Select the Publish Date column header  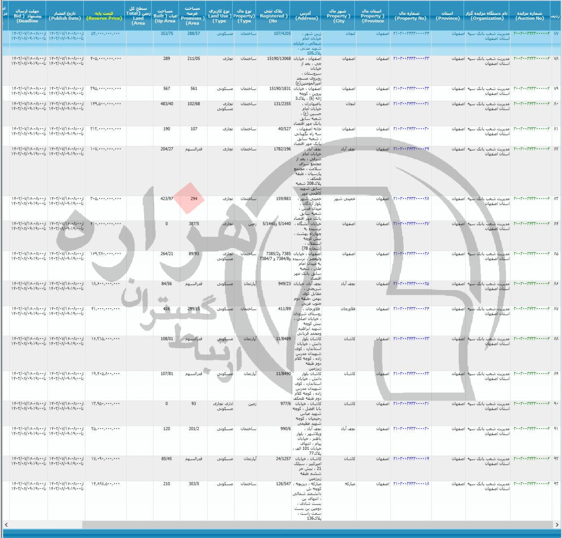tap(65, 16)
